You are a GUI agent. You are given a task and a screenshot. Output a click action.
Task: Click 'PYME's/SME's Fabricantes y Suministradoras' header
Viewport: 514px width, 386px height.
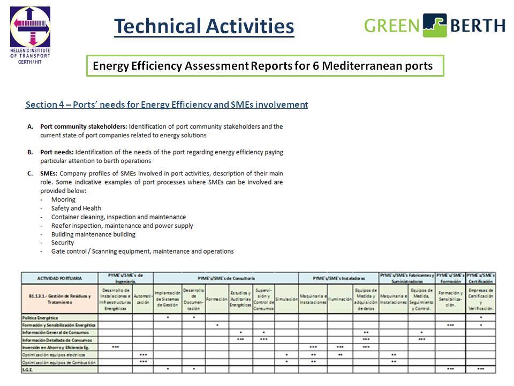[x=407, y=278]
